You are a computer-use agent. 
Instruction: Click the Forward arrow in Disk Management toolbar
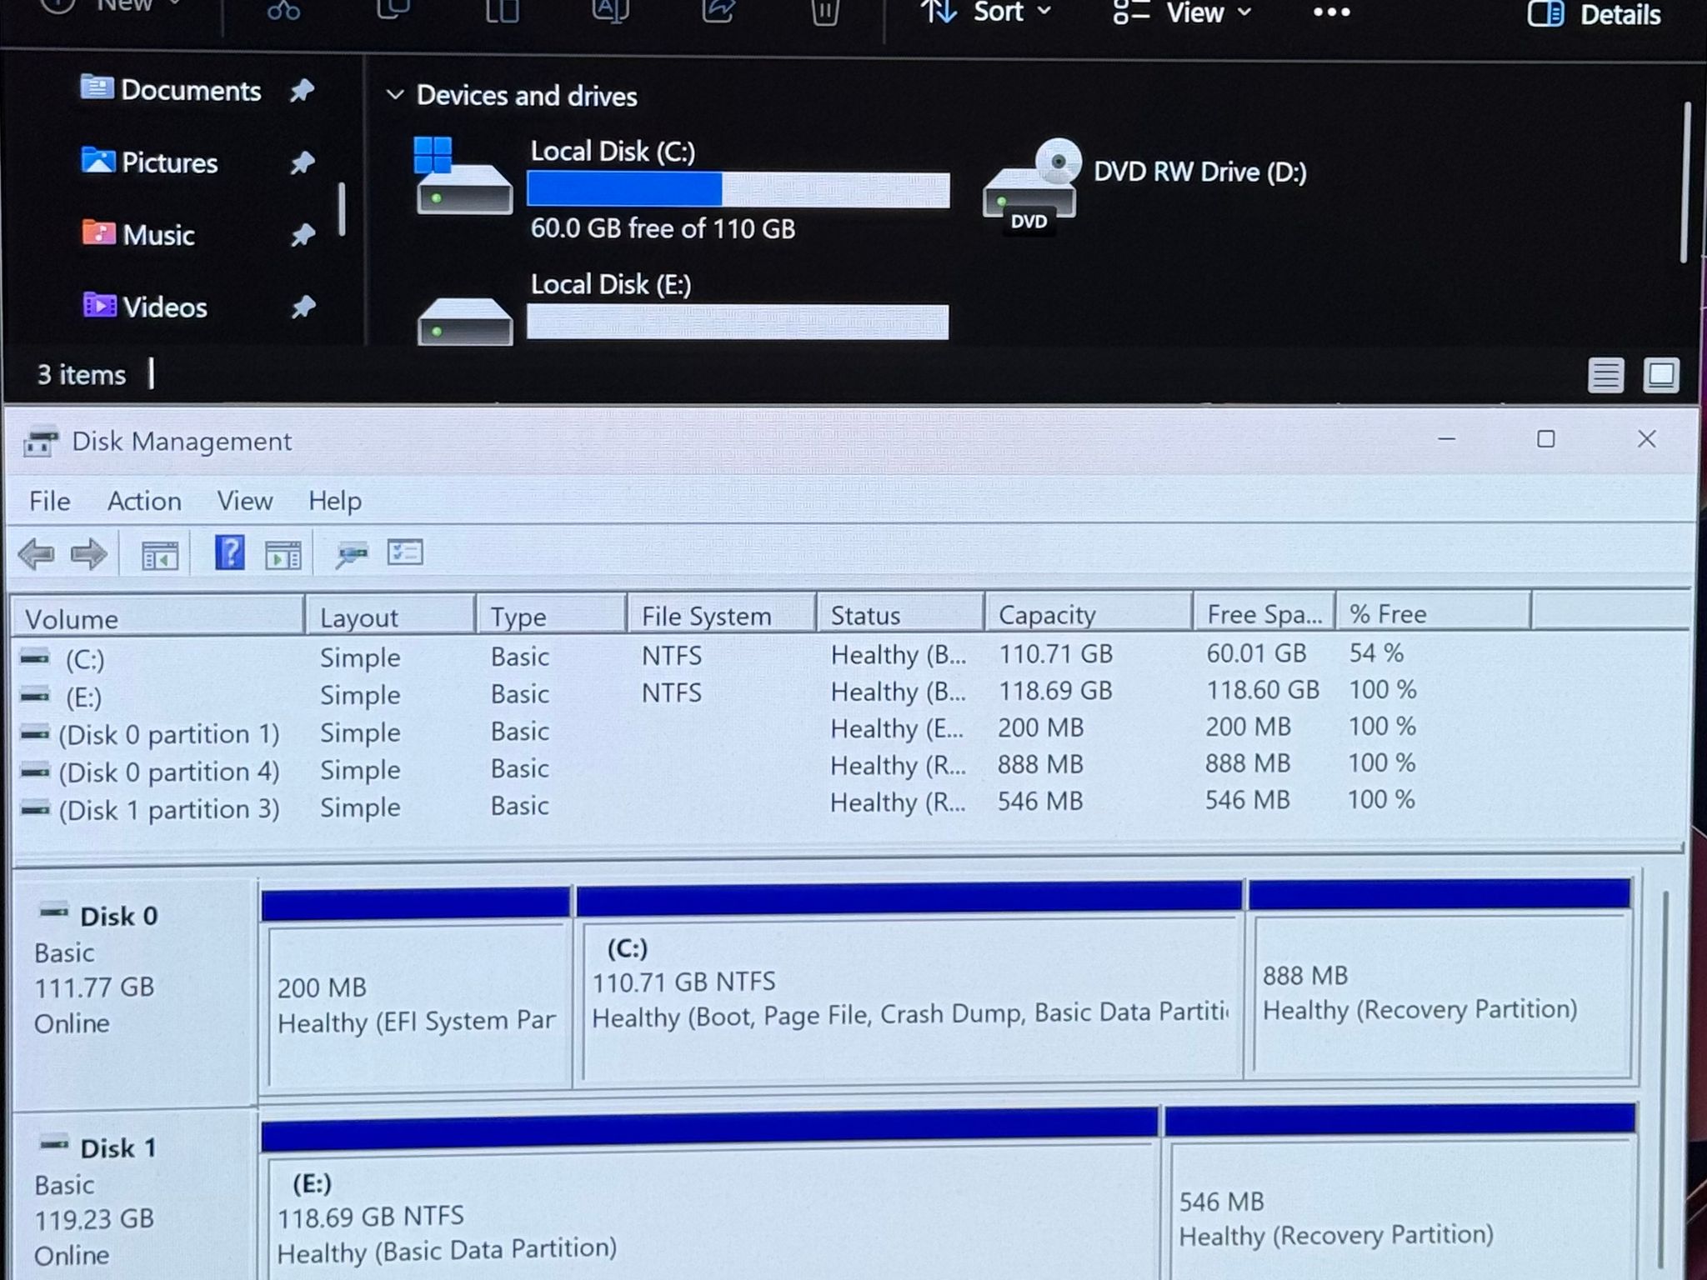(x=89, y=553)
